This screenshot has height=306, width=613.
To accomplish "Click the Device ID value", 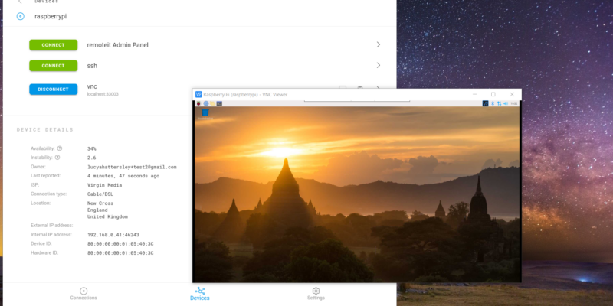I will tap(120, 244).
